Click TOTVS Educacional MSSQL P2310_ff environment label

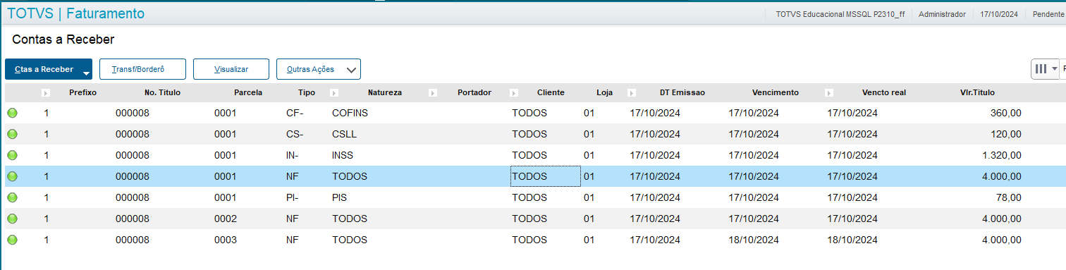click(x=840, y=14)
